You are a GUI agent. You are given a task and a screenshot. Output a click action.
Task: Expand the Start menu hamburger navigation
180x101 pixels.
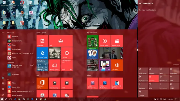click(x=3, y=33)
